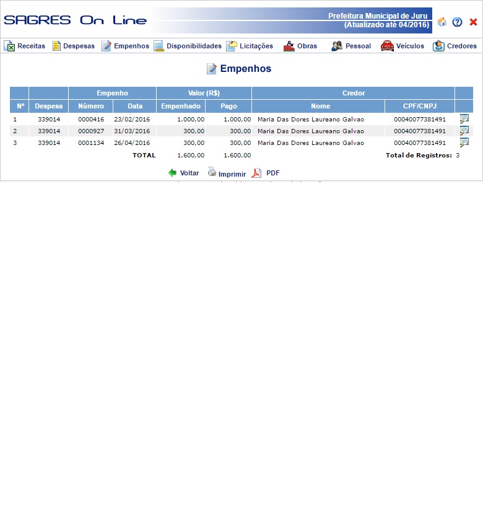
Task: Open the Help question mark icon
Action: click(x=458, y=22)
